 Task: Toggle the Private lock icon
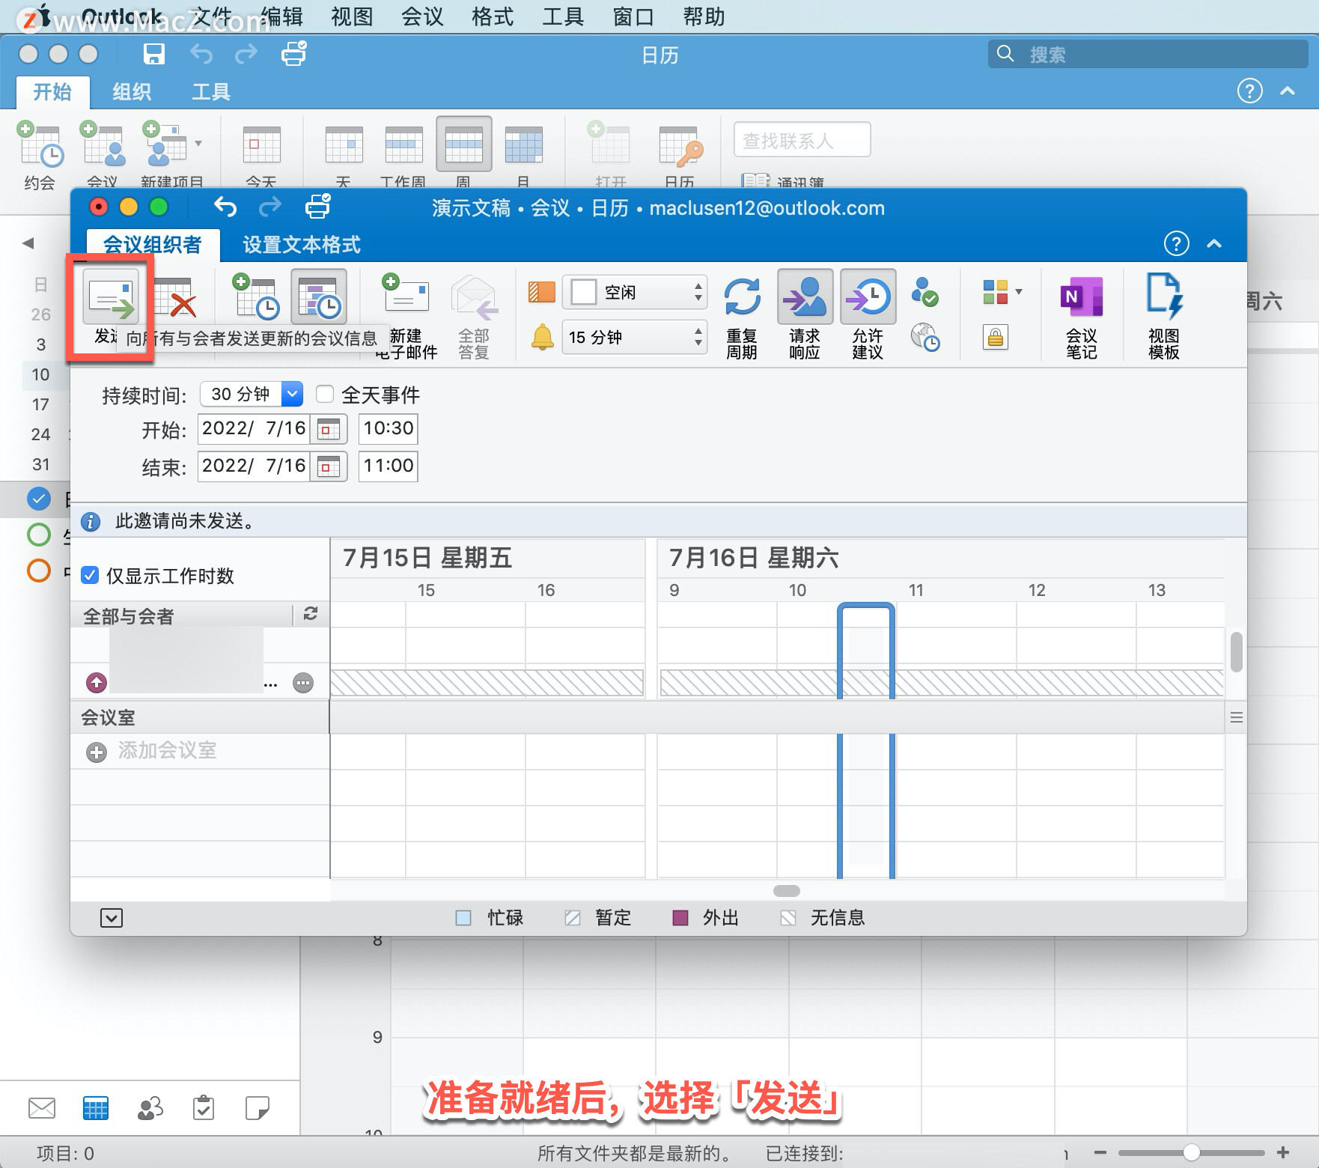pyautogui.click(x=995, y=338)
